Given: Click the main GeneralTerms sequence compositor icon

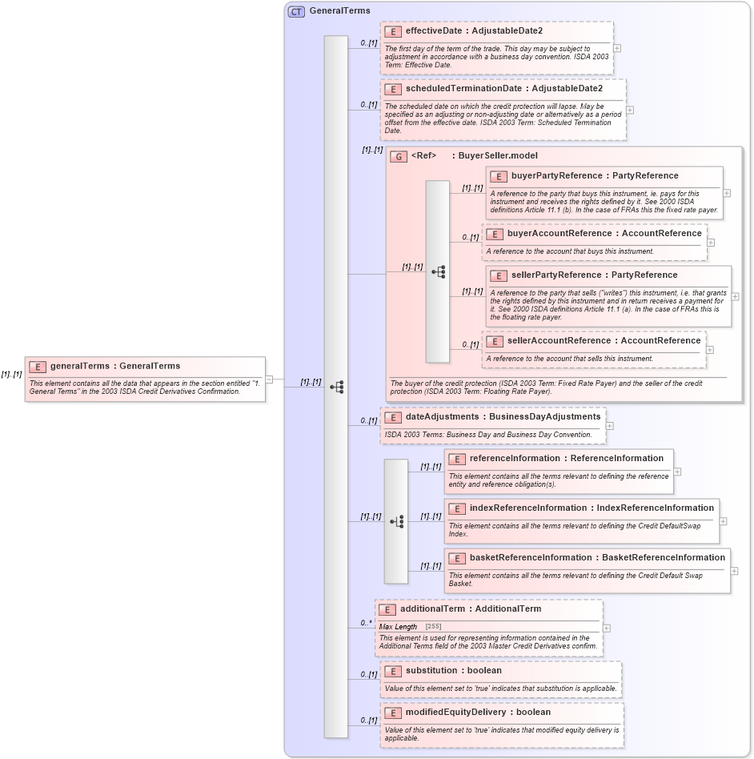Looking at the screenshot, I should [337, 387].
